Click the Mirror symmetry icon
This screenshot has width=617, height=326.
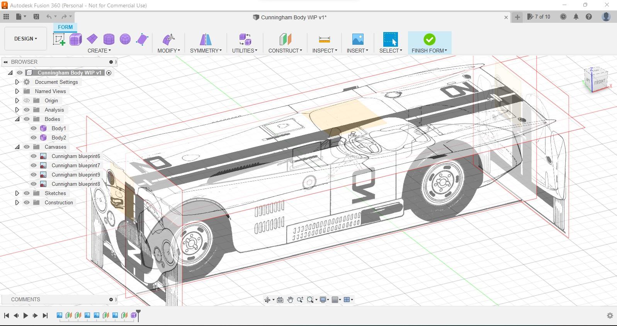[206, 39]
